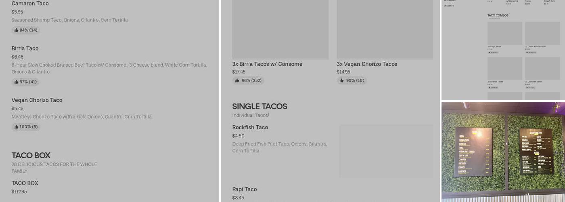The width and height of the screenshot is (565, 202).
Task: Click thumbs-up icon under 3x Carne Asada Tacos
Action: tap(526, 53)
